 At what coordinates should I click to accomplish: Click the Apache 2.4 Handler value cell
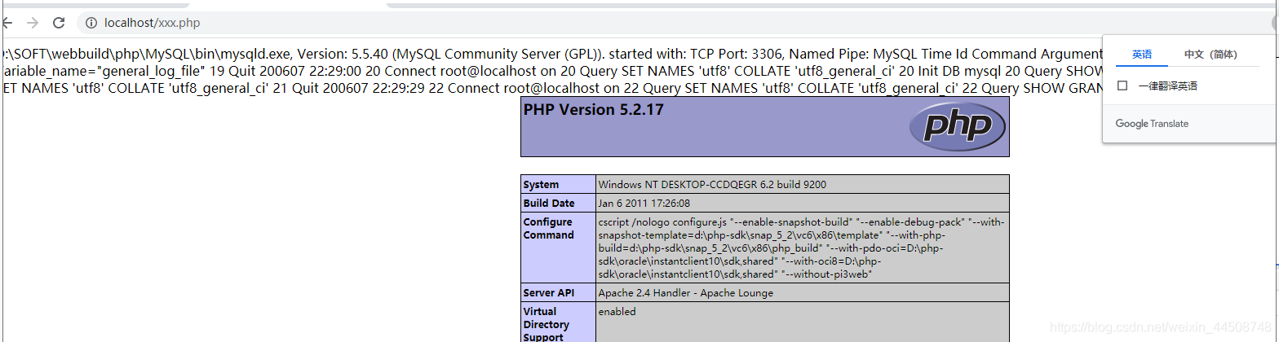pyautogui.click(x=803, y=292)
